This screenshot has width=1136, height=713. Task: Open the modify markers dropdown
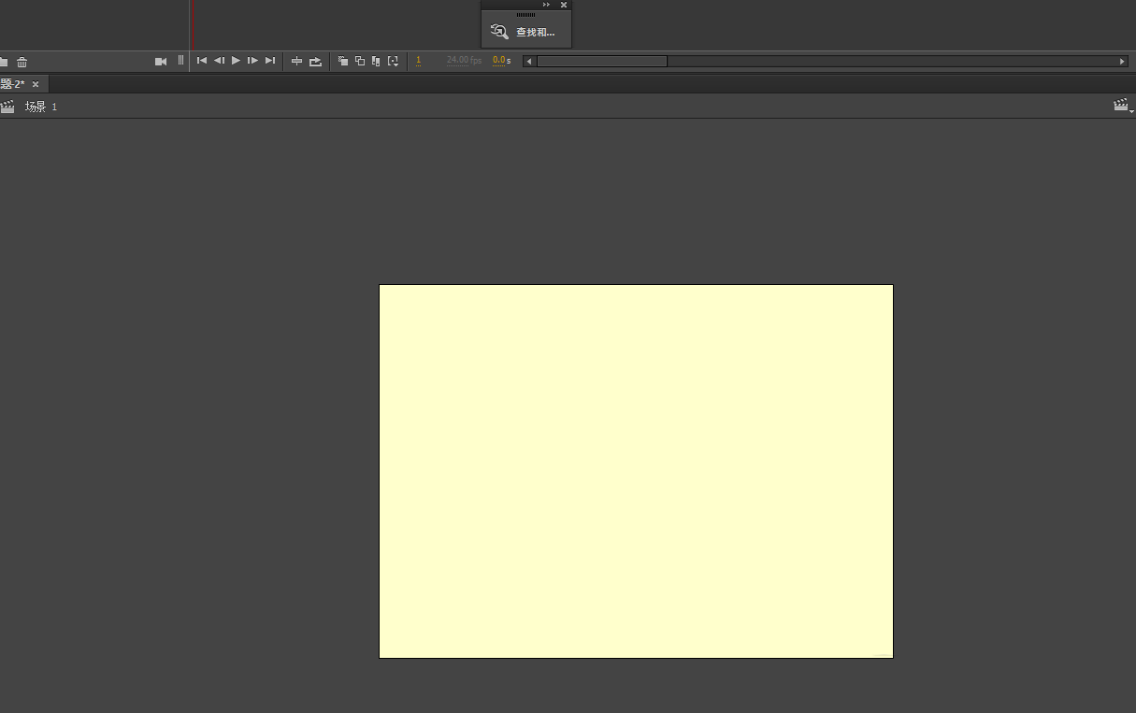point(394,62)
